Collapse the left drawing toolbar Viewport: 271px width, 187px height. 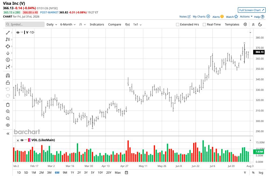pos(8,133)
